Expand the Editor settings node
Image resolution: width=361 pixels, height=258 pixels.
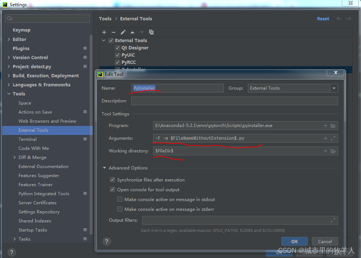[x=9, y=40]
